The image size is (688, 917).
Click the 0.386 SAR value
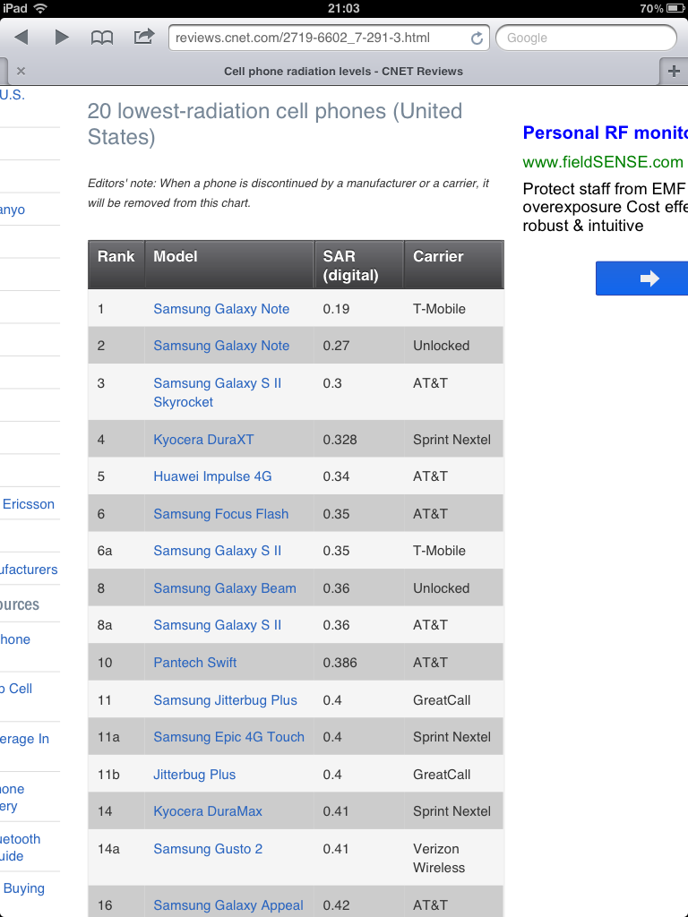(x=340, y=663)
